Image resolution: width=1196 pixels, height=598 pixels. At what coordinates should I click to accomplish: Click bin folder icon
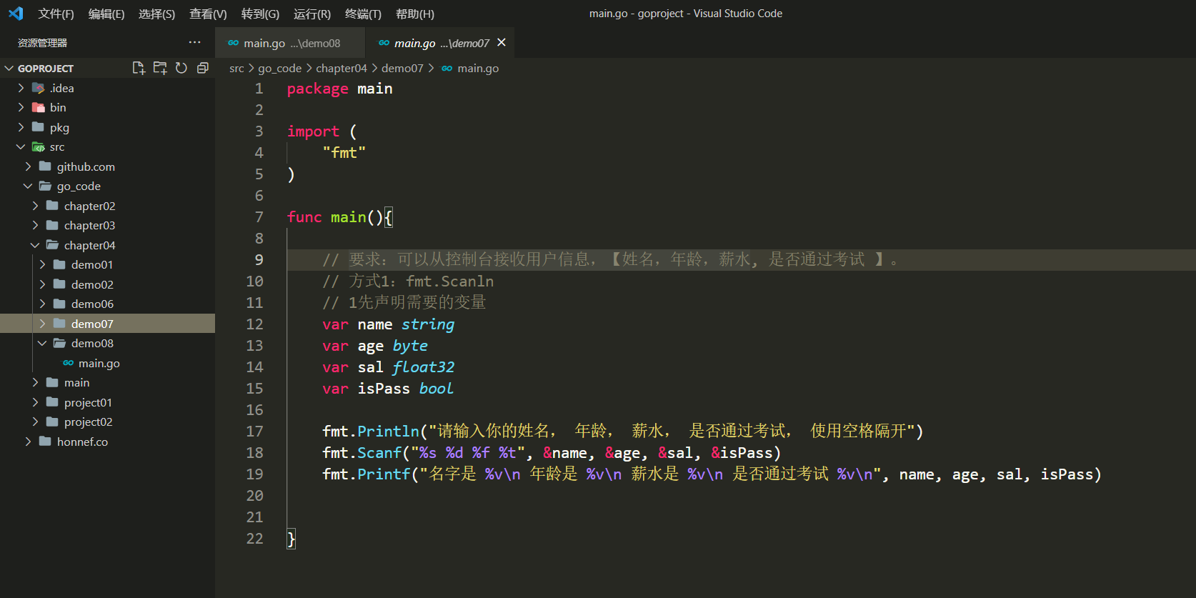(39, 107)
